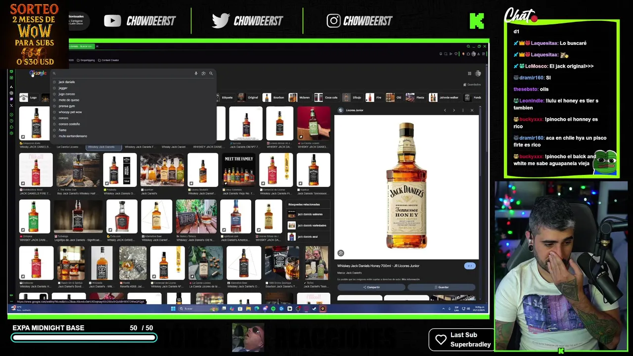Image resolution: width=633 pixels, height=356 pixels.
Task: Open three-dot options in image preview panel
Action: click(463, 110)
